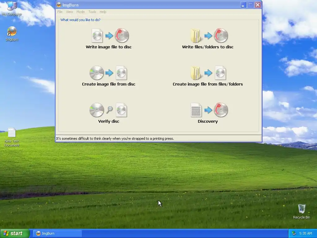Close the ImgBurn window

[x=258, y=5]
